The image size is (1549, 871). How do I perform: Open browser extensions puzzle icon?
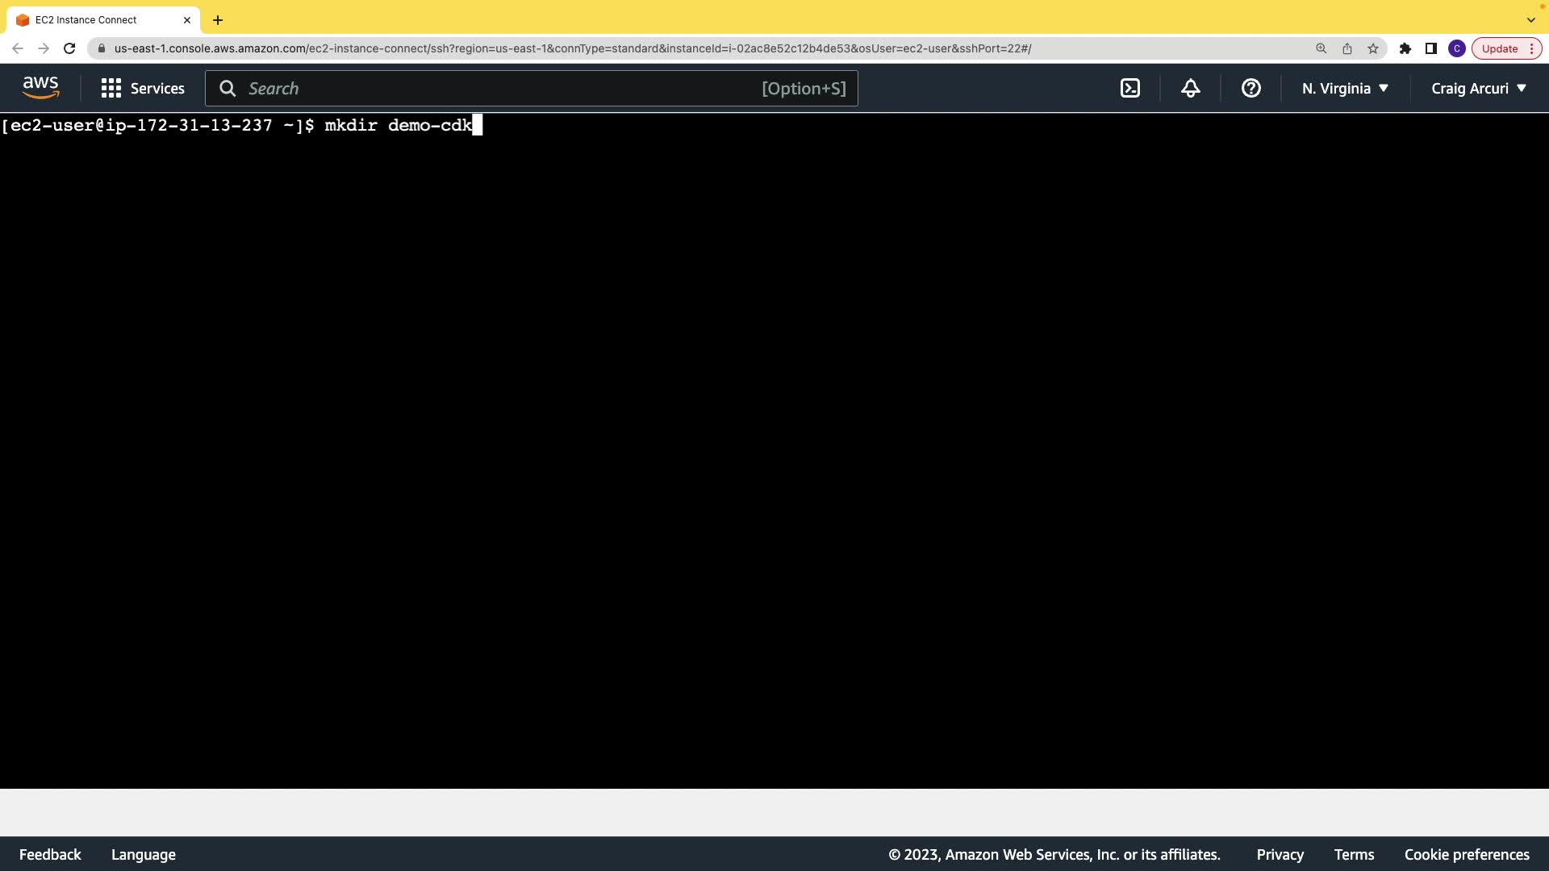pos(1405,48)
